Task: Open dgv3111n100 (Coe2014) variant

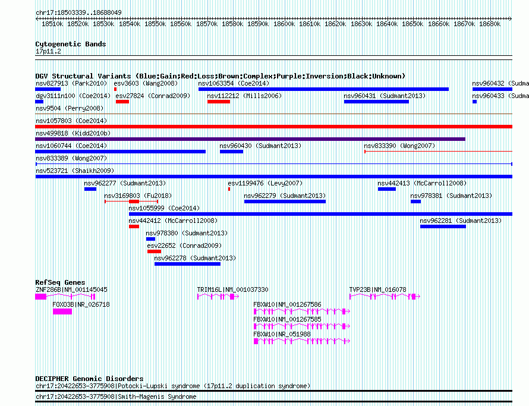Action: 73,96
